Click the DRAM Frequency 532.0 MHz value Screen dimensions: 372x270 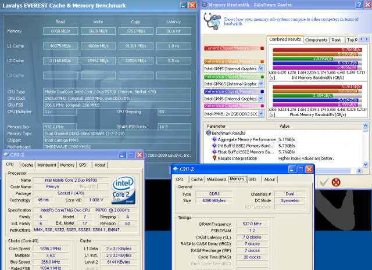[x=252, y=224]
